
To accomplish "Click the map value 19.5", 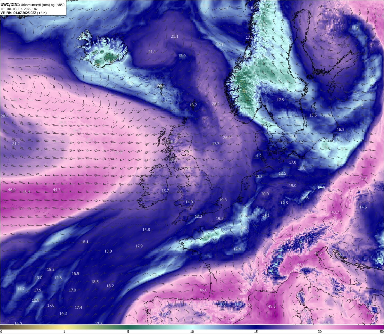I will pyautogui.click(x=220, y=219).
